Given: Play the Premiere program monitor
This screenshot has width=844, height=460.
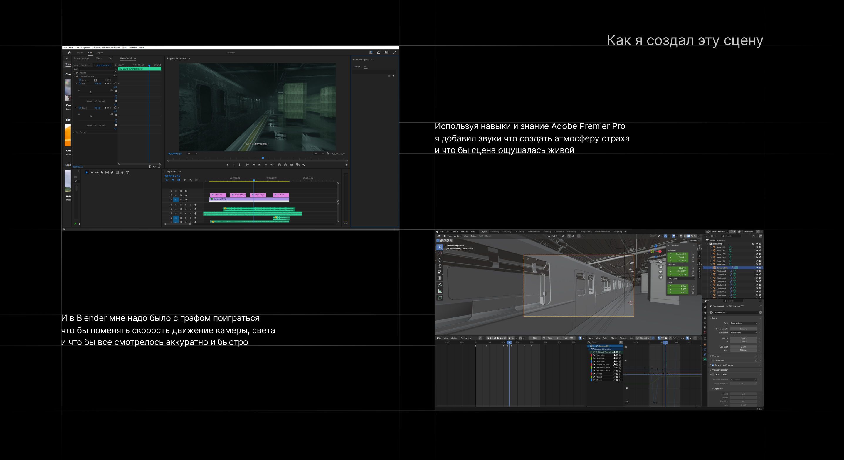Looking at the screenshot, I should point(260,165).
